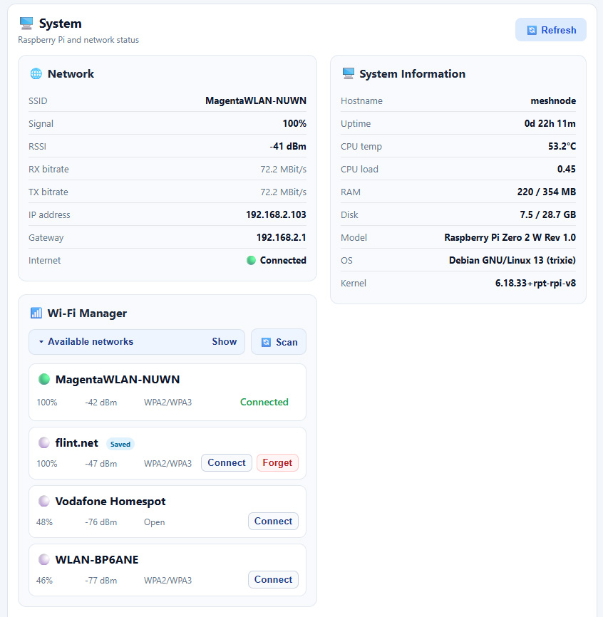Click Show in the Available networks bar
Screen dimensions: 603x617
point(225,341)
